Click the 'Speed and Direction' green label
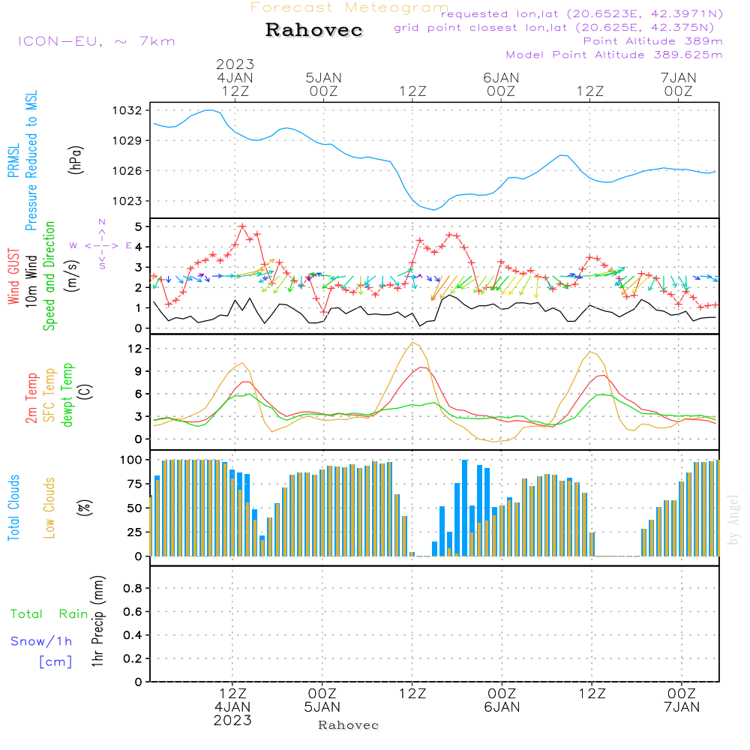The image size is (750, 750). pos(49,276)
